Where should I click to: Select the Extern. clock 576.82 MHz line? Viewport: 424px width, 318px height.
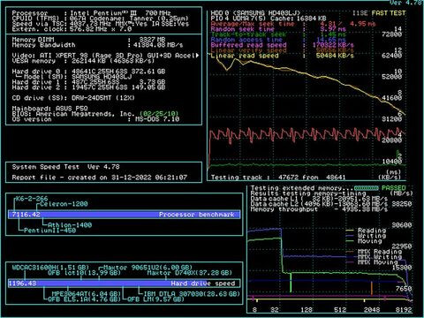[x=72, y=29]
